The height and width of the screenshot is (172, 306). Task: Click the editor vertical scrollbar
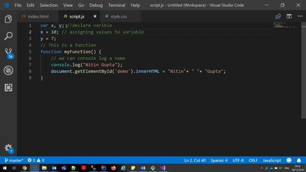pos(304,70)
